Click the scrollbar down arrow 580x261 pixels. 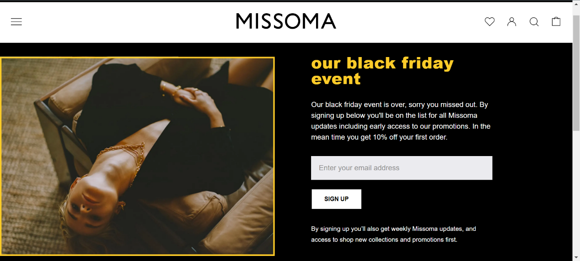pyautogui.click(x=576, y=257)
